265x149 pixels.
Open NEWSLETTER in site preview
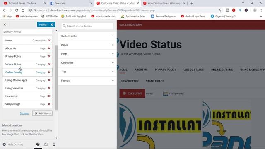pos(130,81)
